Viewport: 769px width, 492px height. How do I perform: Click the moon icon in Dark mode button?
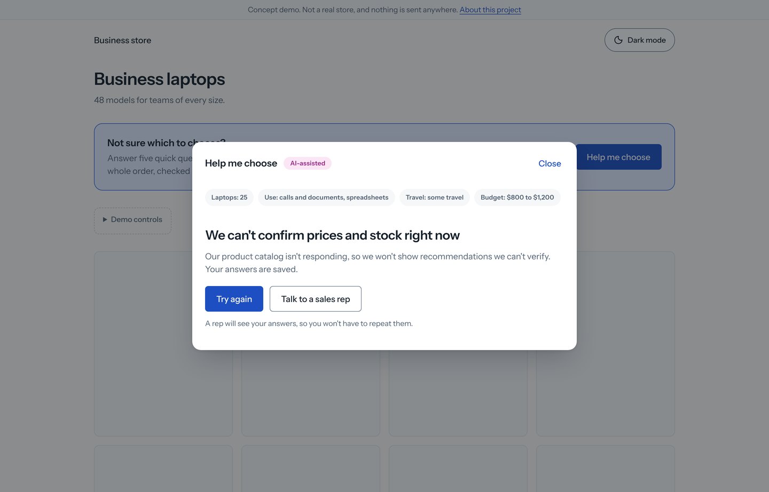coord(618,40)
